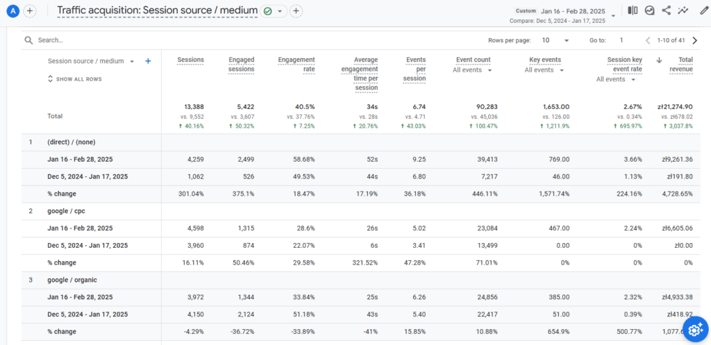Click total sessions value 13,388
The height and width of the screenshot is (345, 711).
point(194,107)
